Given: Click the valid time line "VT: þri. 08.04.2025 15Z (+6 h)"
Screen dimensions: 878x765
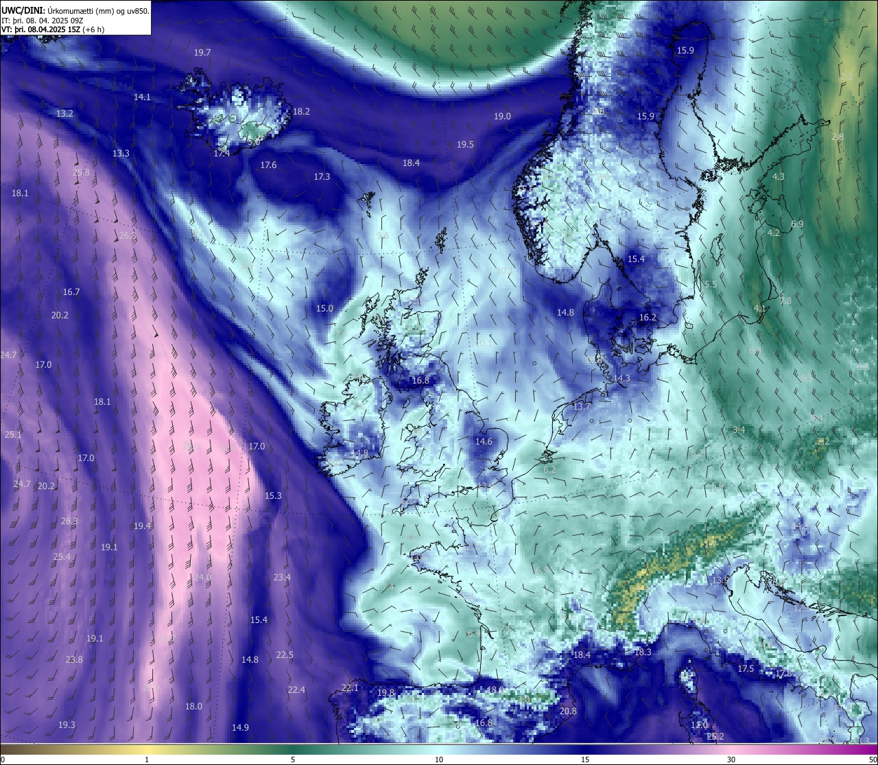Looking at the screenshot, I should tap(53, 30).
